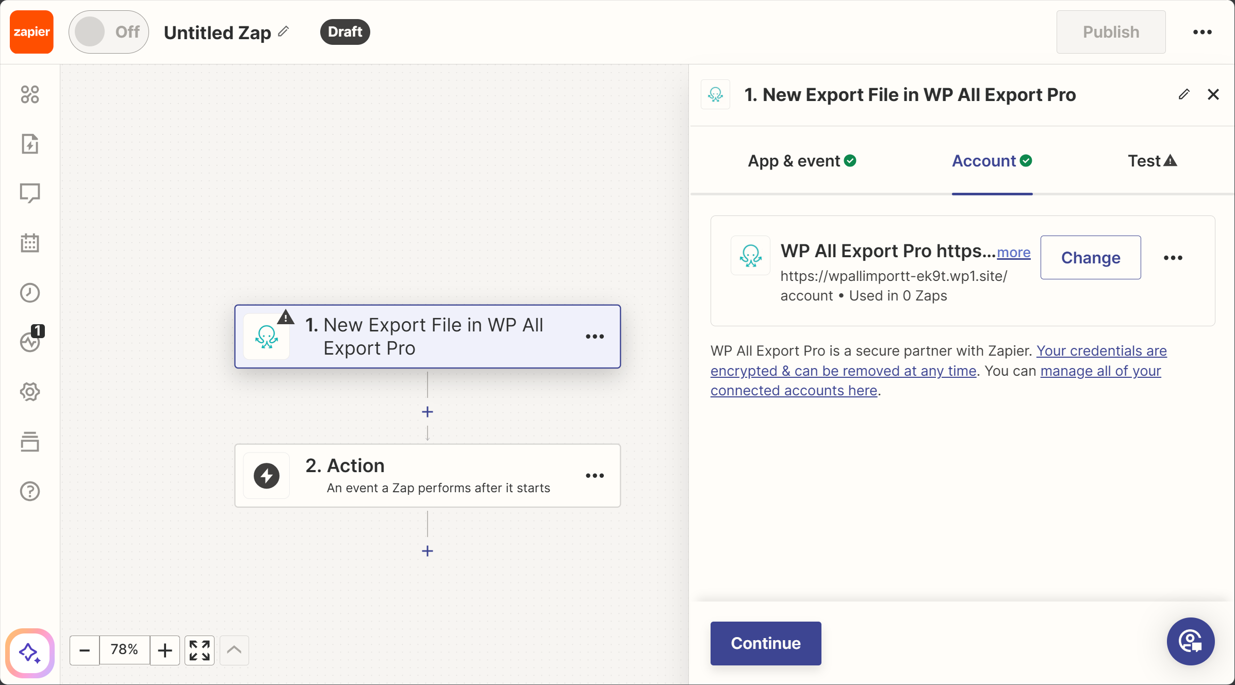Open the status activity icon with badge
Screen dimensions: 1235x685
point(31,341)
